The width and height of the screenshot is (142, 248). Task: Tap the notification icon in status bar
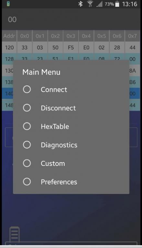pos(8,4)
